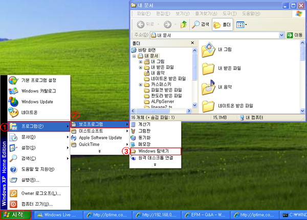This screenshot has height=220, width=307.
Task: Toggle the 폴더 folders pane button
Action: [x=223, y=25]
